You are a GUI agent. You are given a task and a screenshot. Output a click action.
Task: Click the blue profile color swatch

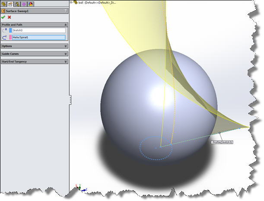pos(11,31)
